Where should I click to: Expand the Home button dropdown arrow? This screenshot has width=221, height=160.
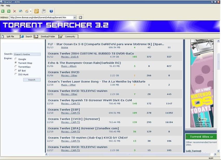pos(31,11)
